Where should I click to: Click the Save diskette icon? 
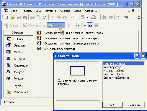click(x=19, y=17)
